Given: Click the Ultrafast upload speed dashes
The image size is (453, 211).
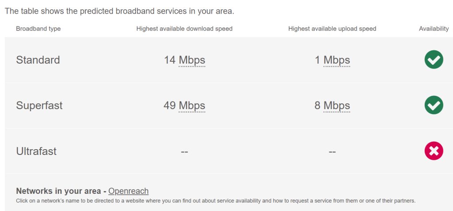Looking at the screenshot, I should pos(332,151).
